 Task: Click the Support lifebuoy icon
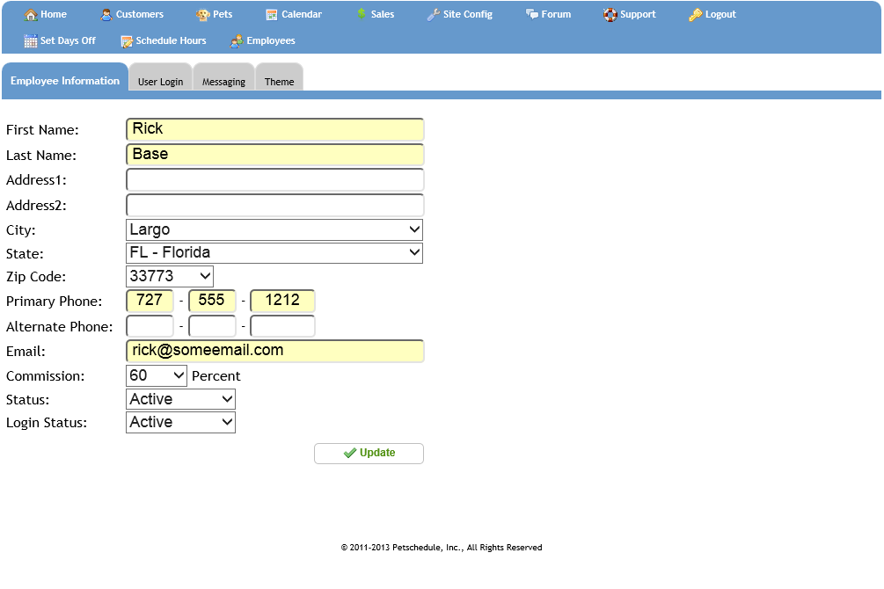610,15
